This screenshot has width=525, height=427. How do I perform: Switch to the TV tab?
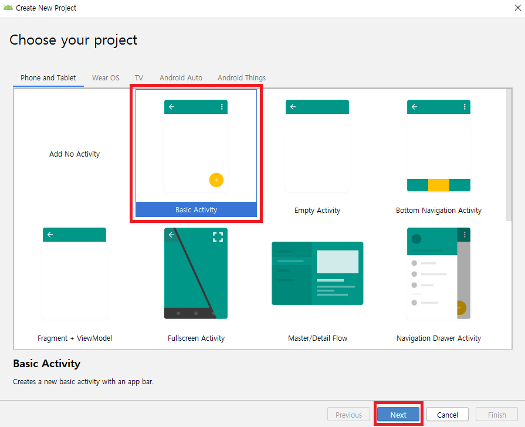[139, 77]
